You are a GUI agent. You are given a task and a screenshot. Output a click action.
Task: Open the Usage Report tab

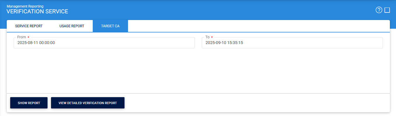72,26
